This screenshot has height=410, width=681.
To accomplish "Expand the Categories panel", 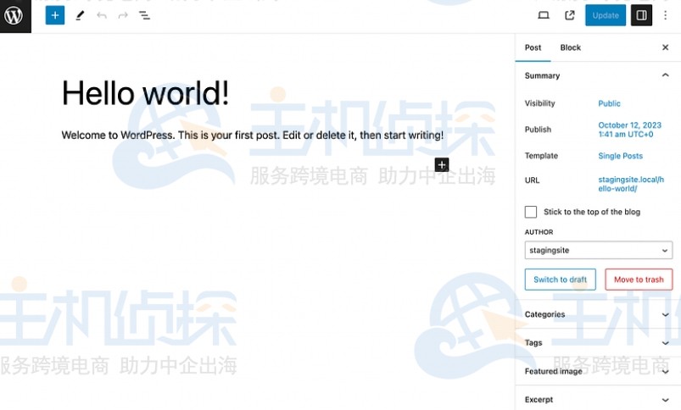I will click(x=598, y=314).
